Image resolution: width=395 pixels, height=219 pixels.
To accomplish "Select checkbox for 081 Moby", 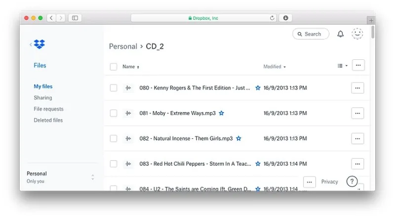I will tap(114, 113).
